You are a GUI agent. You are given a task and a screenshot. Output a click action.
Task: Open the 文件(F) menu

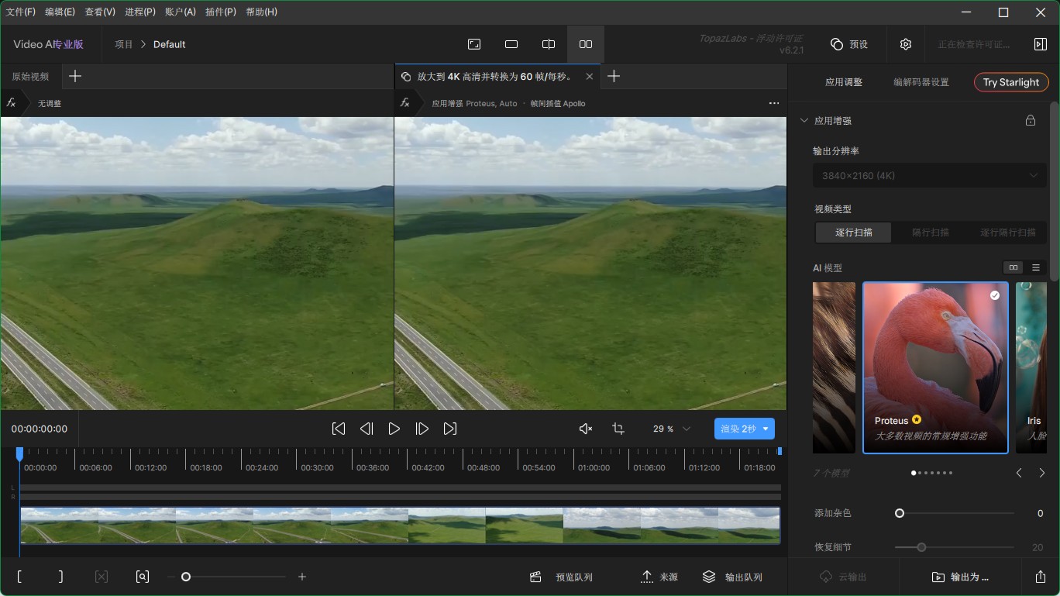pos(21,12)
